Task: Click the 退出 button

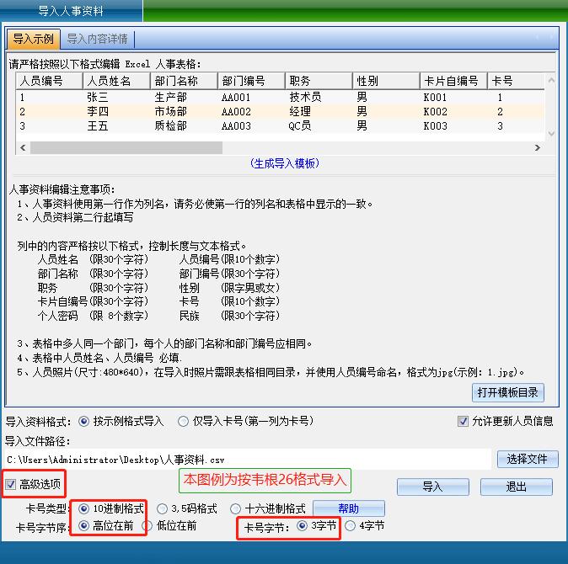Action: (x=516, y=487)
